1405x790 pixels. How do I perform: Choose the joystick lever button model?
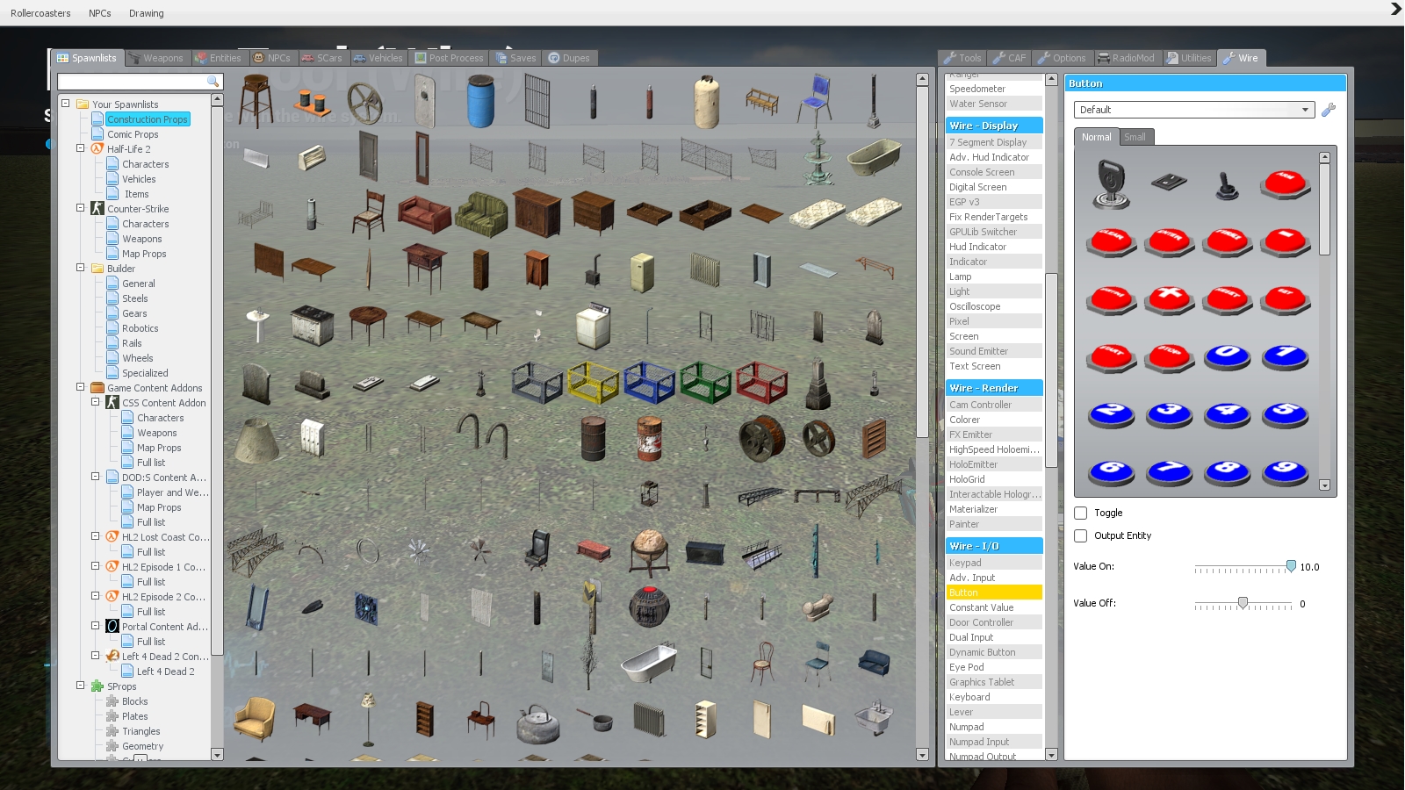1227,185
